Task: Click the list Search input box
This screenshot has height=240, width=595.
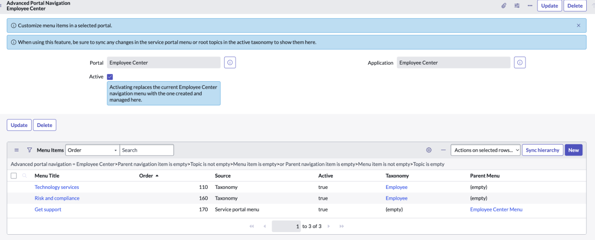Action: point(147,150)
